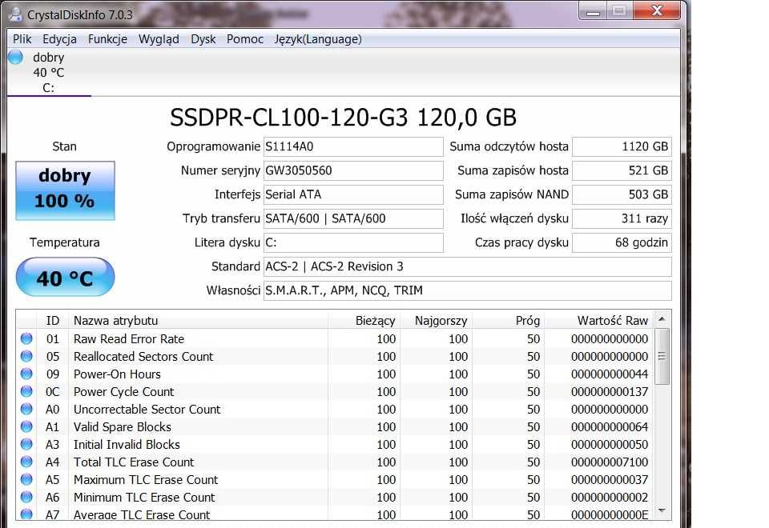
Task: Click the Standard field ACS-2 Revision 3
Action: 467,266
